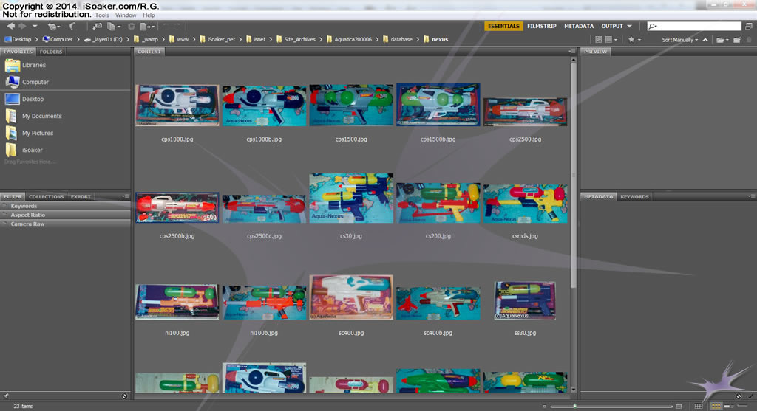Image resolution: width=757 pixels, height=411 pixels.
Task: Navigate to Computer in the path bar
Action: point(58,40)
